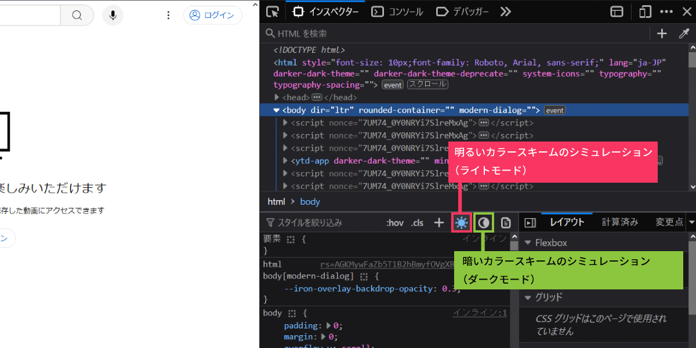Focus the page search text box
696x348 pixels.
pyautogui.click(x=30, y=15)
